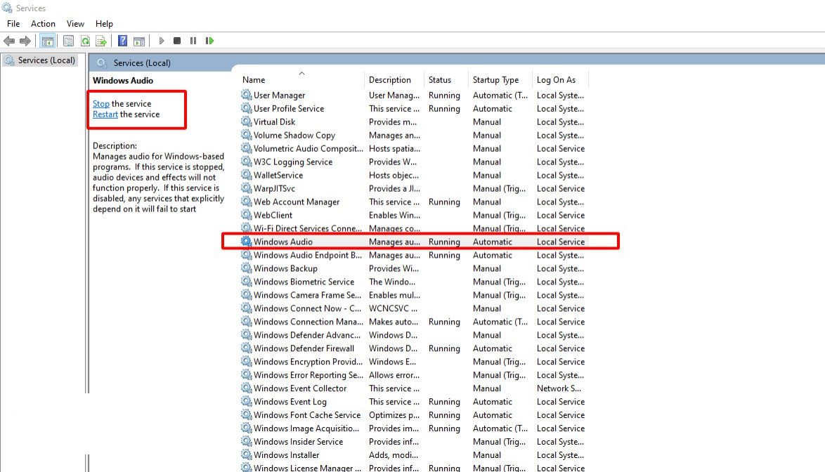This screenshot has width=825, height=472.
Task: Click the Back arrow in the toolbar
Action: pyautogui.click(x=9, y=41)
